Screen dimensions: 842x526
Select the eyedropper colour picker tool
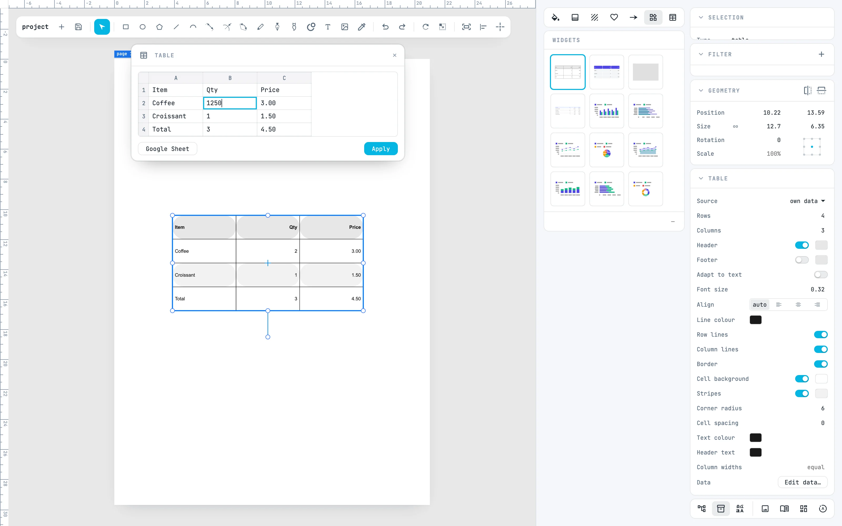click(x=362, y=27)
